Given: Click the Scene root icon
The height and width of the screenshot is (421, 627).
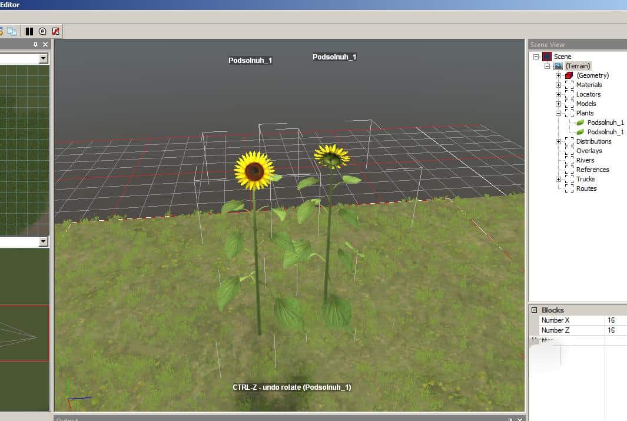Looking at the screenshot, I should coord(547,57).
